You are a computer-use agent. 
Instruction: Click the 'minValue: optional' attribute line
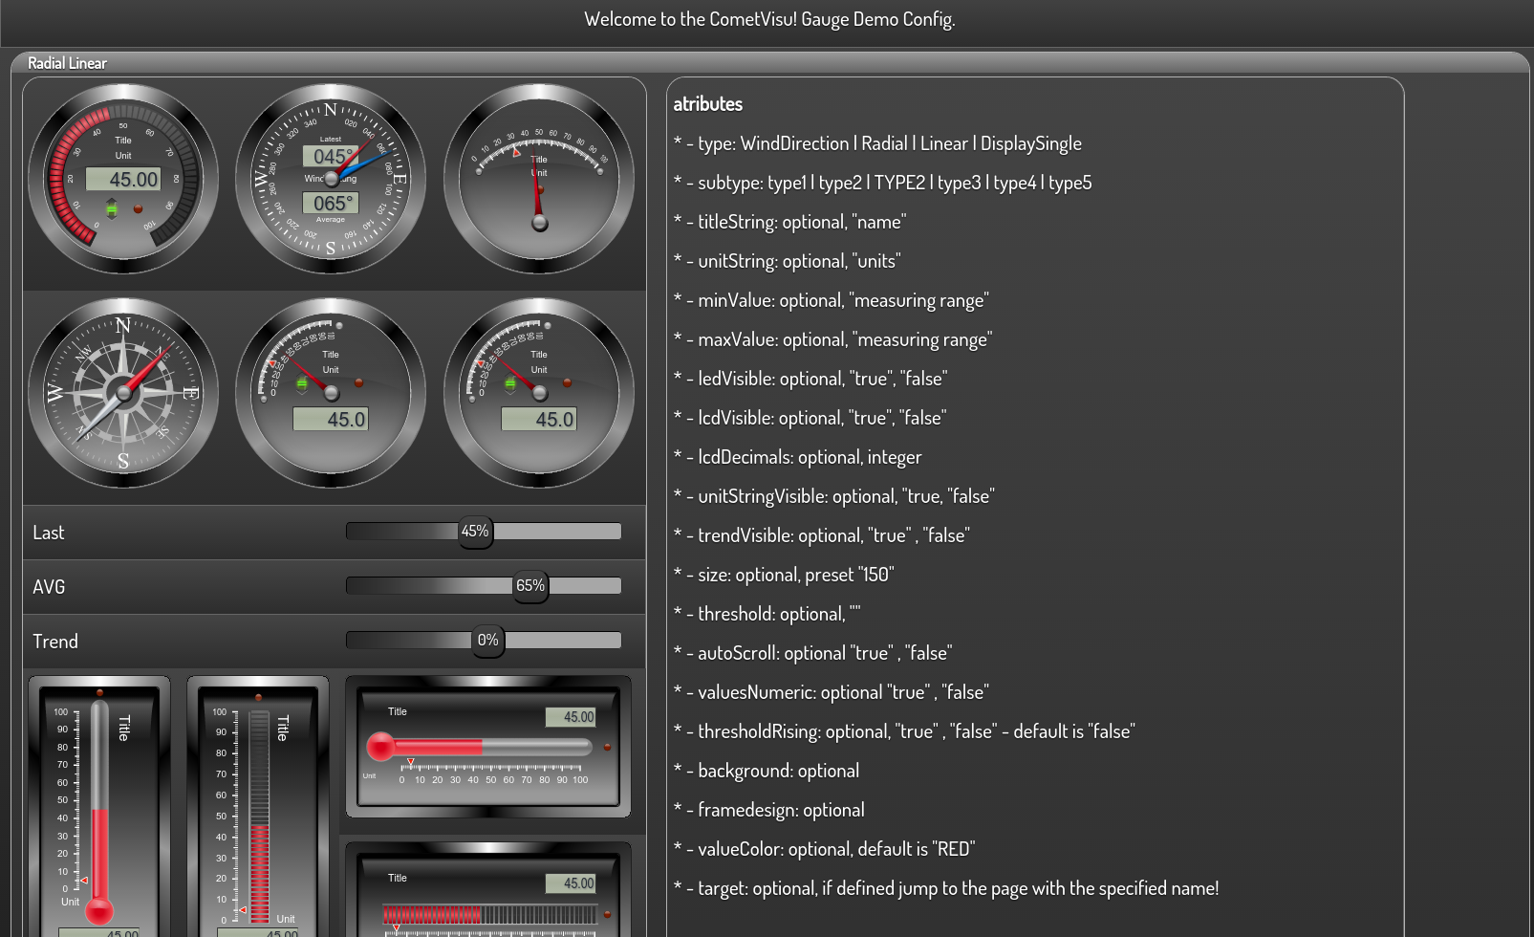[x=831, y=300]
